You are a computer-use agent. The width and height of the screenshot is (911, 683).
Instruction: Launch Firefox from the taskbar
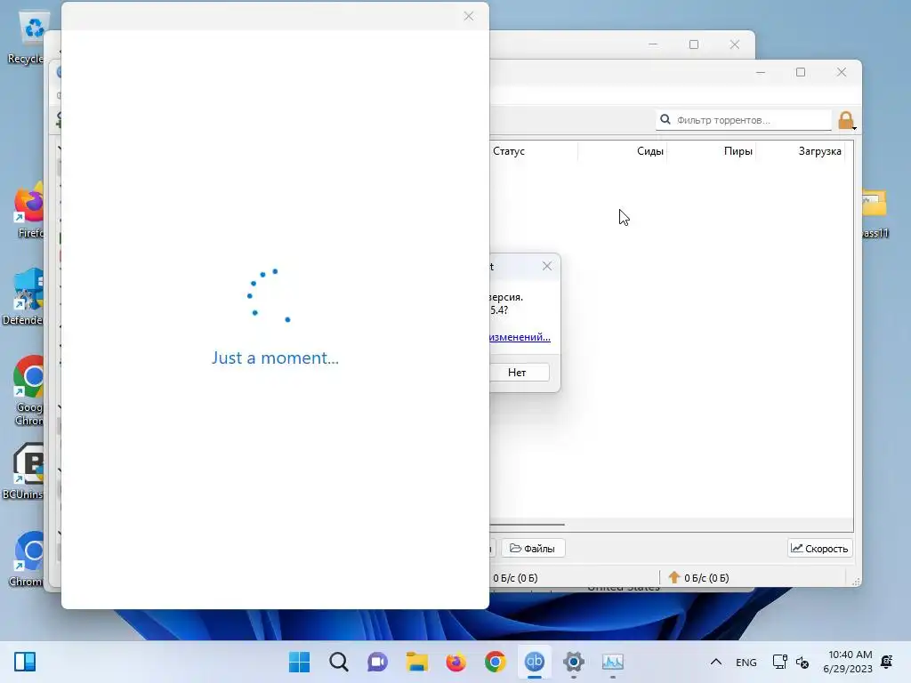(x=456, y=662)
